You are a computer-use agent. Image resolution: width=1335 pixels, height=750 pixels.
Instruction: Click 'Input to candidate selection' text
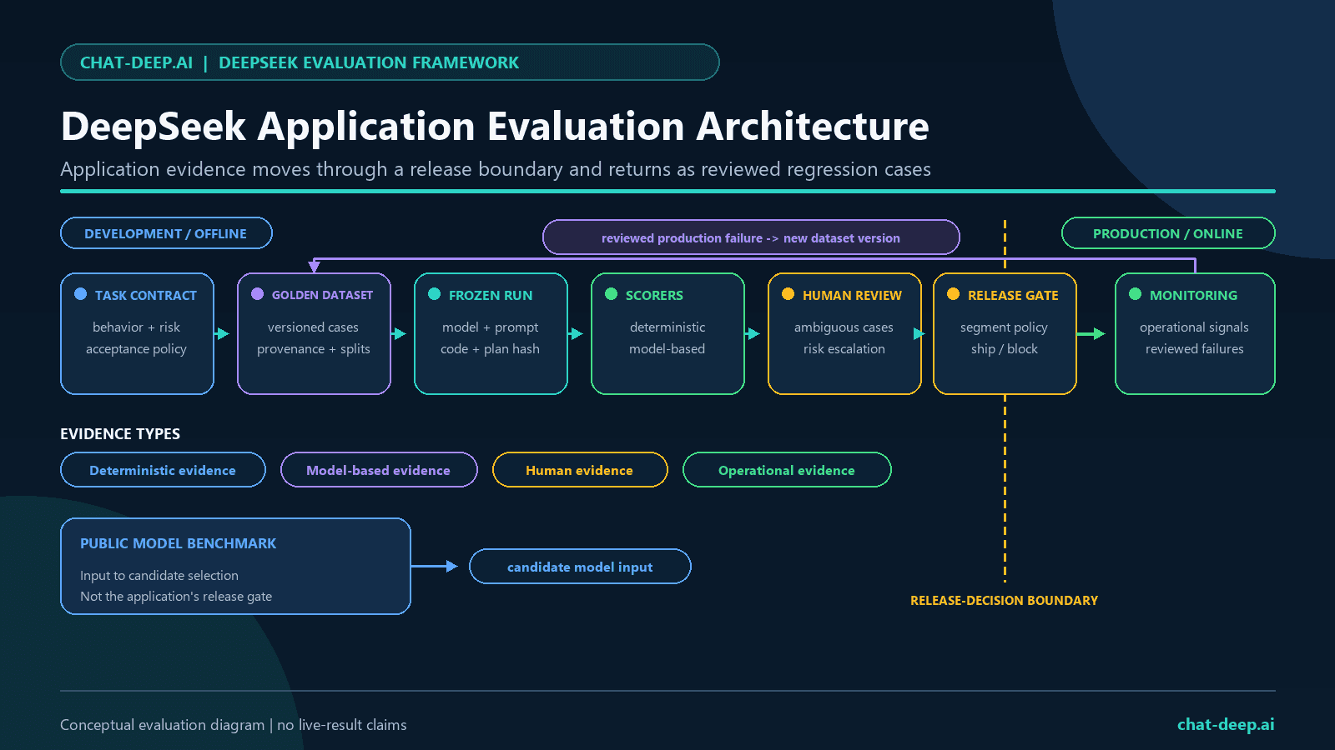[159, 576]
